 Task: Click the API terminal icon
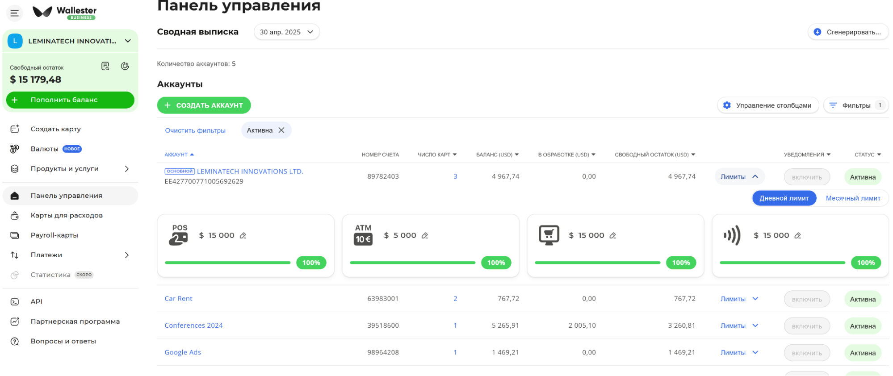point(15,301)
